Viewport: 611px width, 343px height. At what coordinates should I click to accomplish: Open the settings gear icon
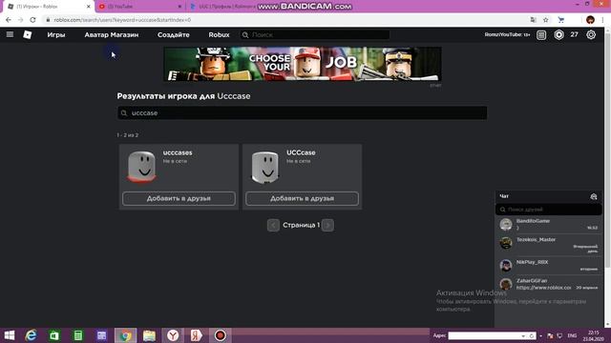click(591, 34)
